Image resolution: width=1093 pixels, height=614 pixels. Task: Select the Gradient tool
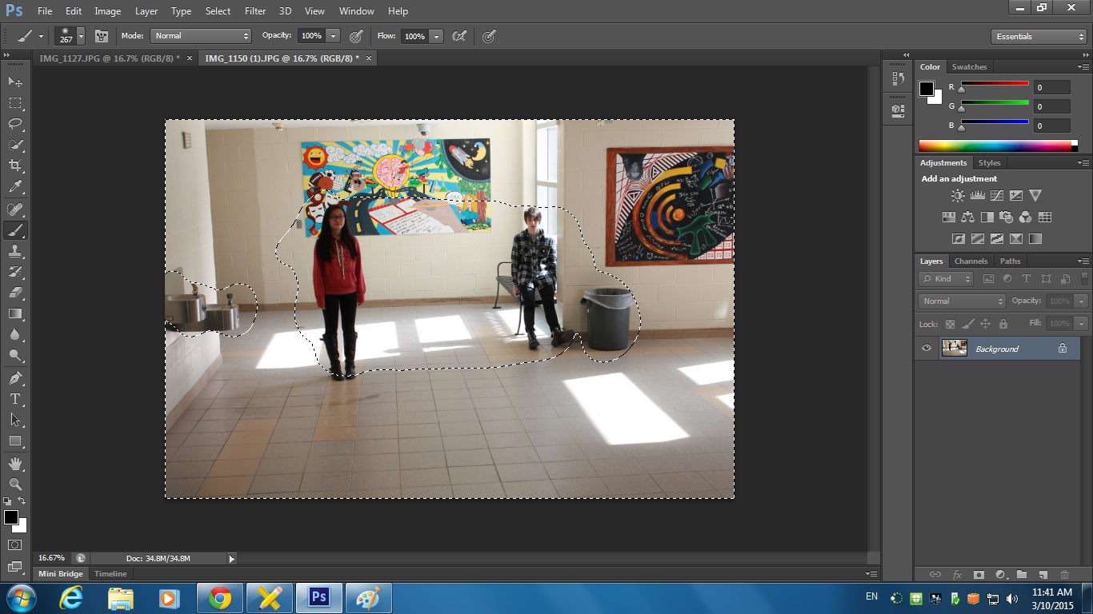(x=15, y=313)
